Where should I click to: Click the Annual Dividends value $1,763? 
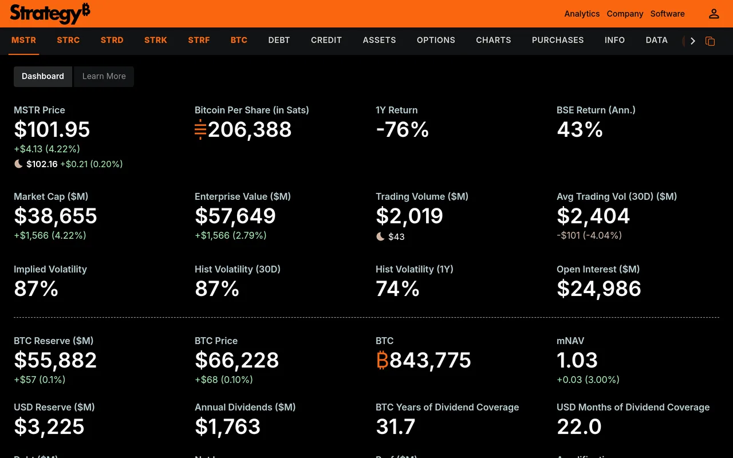pyautogui.click(x=228, y=427)
